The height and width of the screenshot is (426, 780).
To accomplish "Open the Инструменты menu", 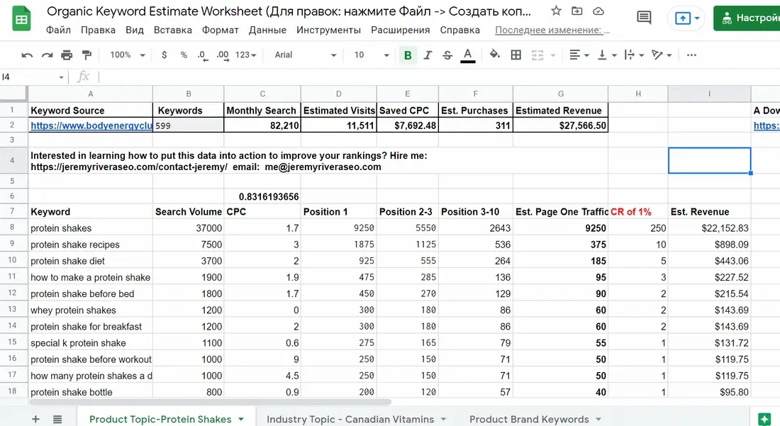I will point(328,30).
